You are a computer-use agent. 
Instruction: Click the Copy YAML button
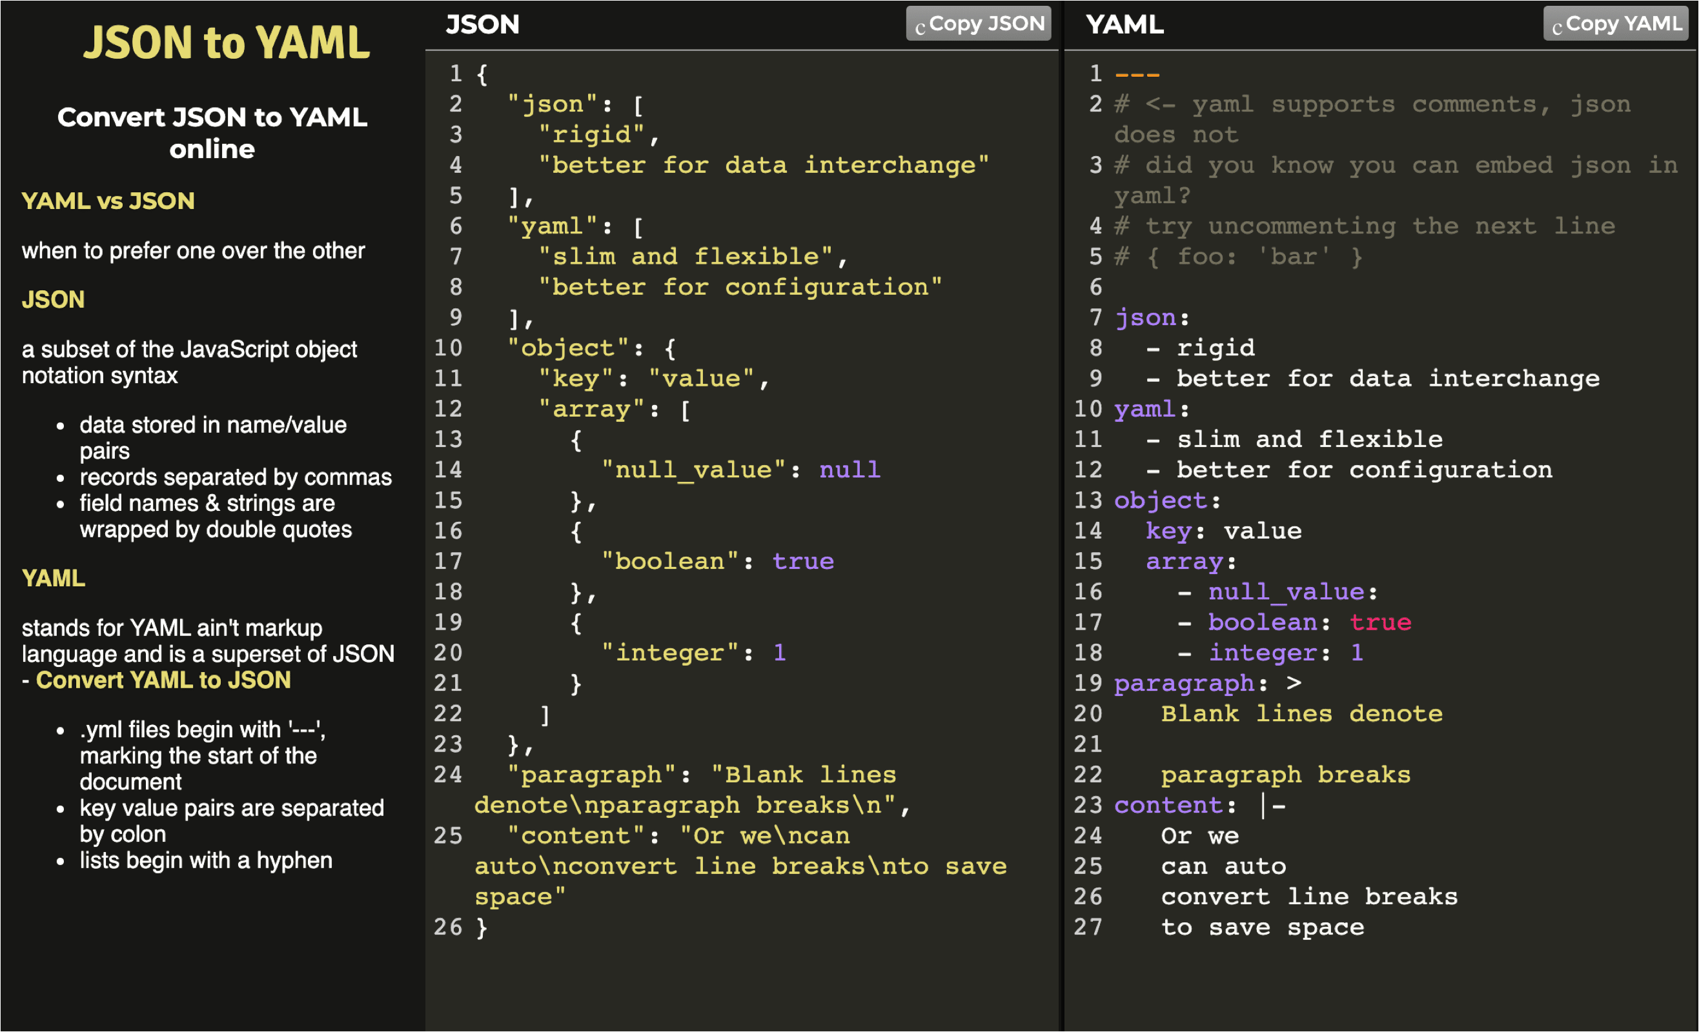[x=1616, y=23]
